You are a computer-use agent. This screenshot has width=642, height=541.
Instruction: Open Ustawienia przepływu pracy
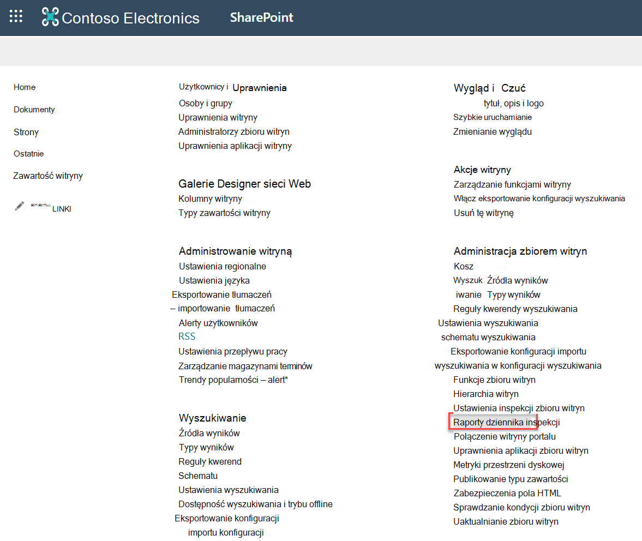pyautogui.click(x=232, y=352)
